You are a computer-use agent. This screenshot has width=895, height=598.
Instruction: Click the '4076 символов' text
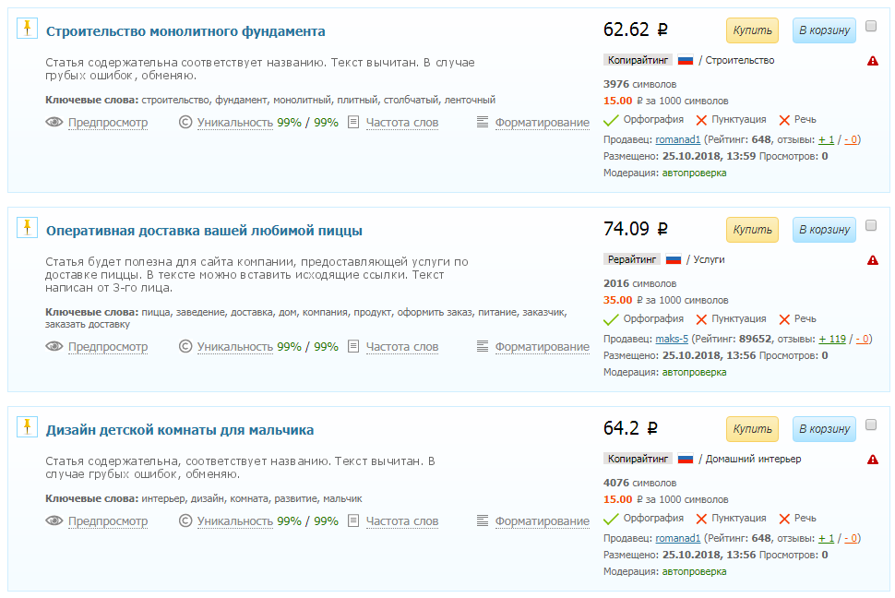pos(639,483)
